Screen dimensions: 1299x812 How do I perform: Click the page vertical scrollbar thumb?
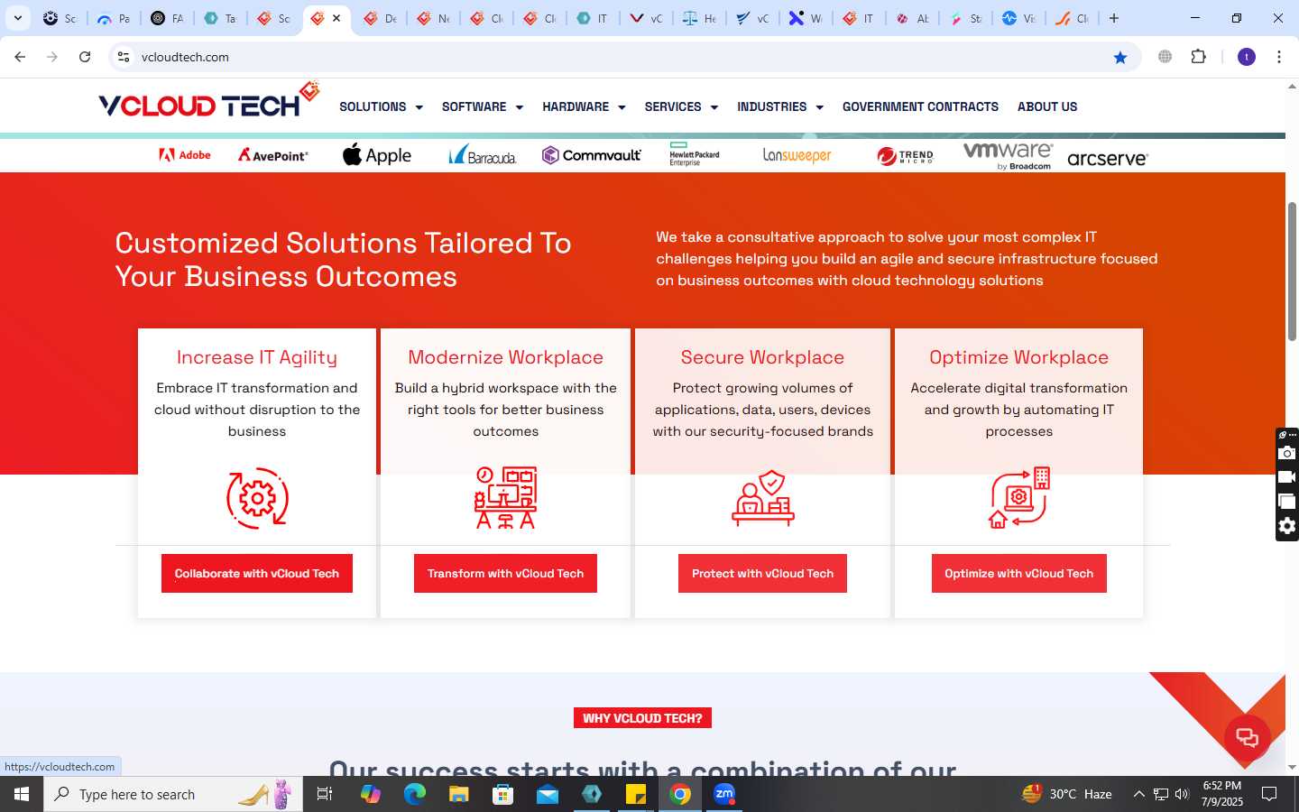click(1292, 271)
